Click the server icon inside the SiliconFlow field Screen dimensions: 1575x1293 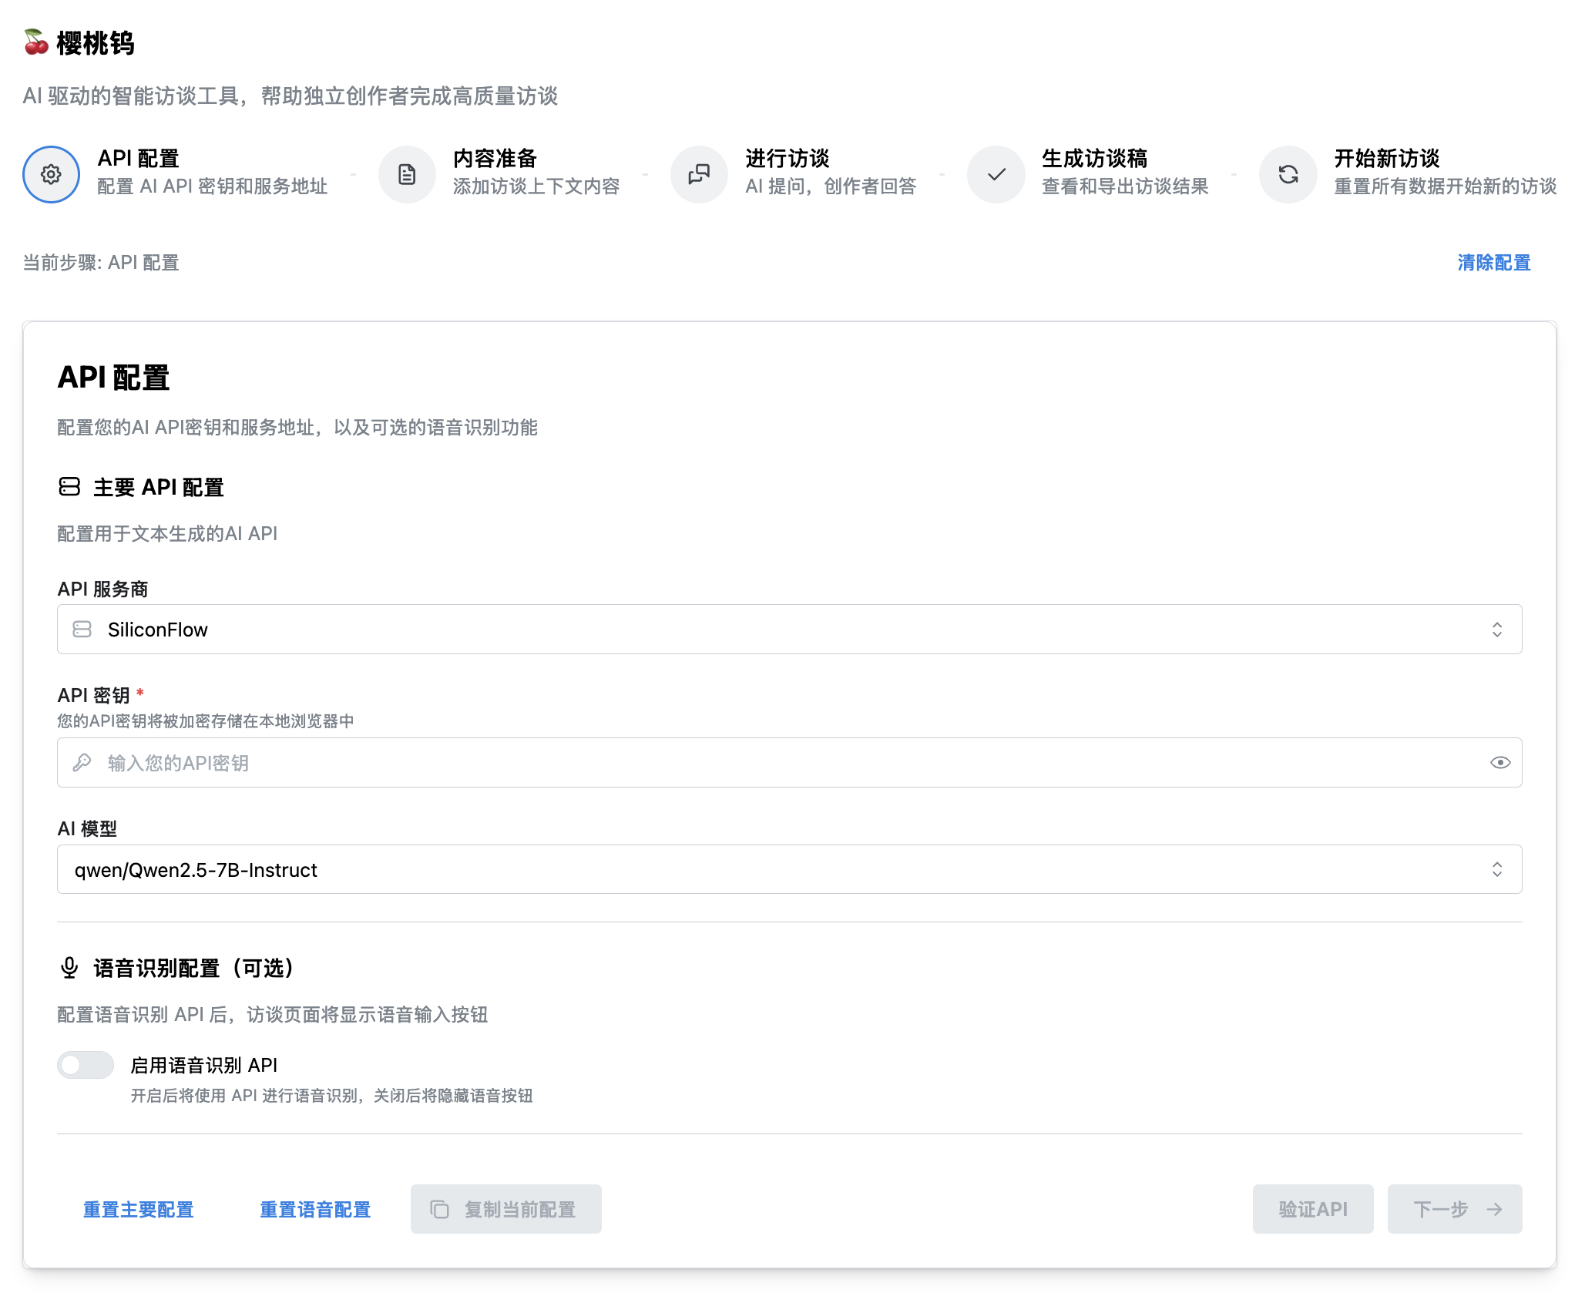(x=82, y=630)
